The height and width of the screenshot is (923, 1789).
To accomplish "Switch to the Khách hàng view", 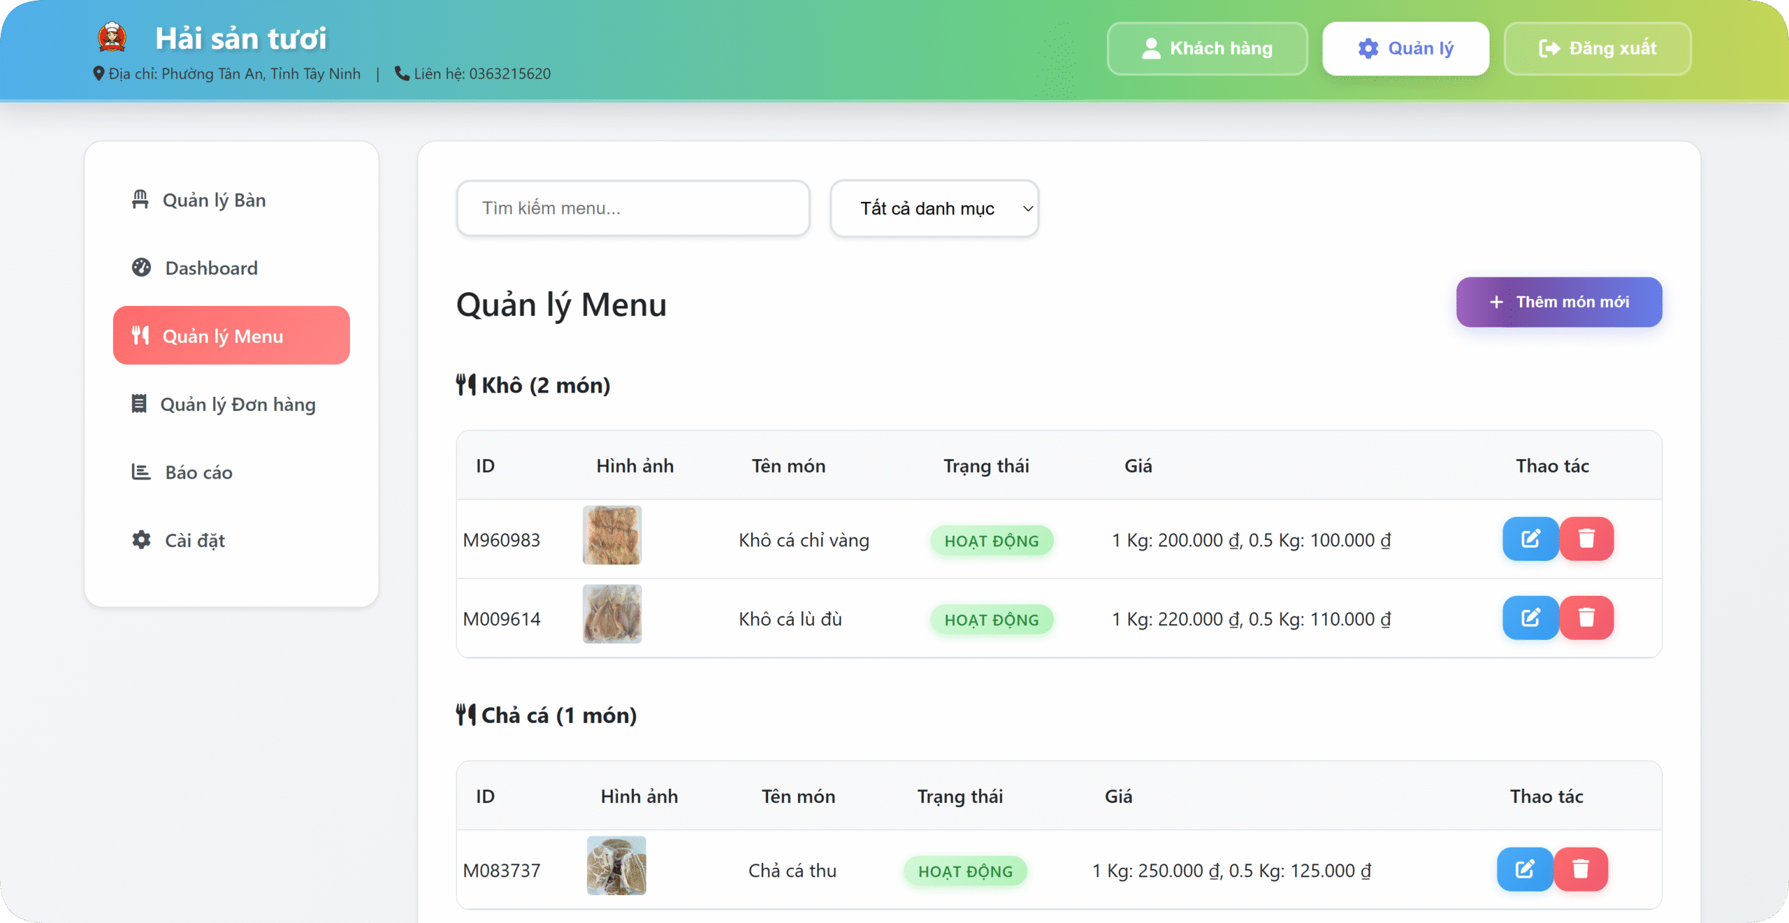I will coord(1207,48).
